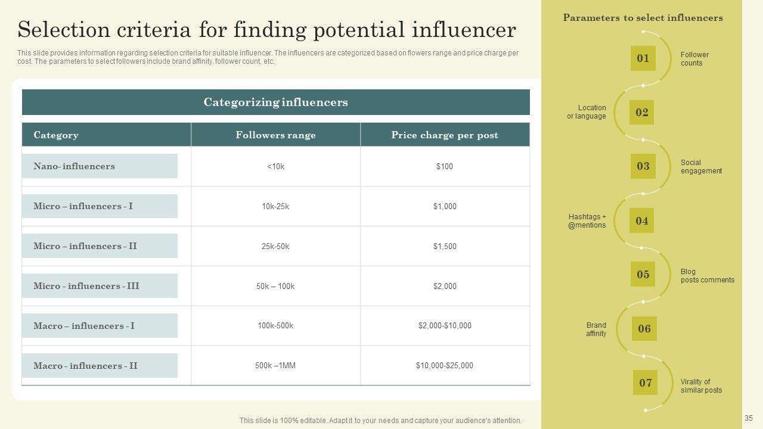Click the 03 Social engagement number box
The width and height of the screenshot is (763, 429).
(643, 166)
